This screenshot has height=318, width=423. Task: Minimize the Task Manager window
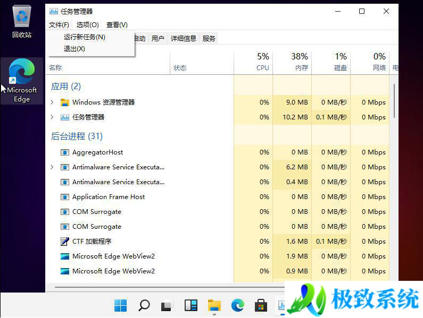(338, 11)
